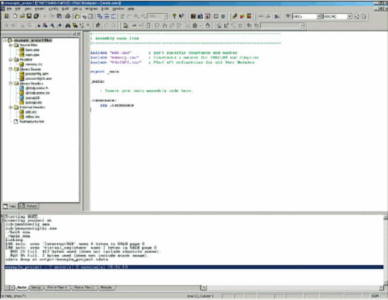Select the highlighted errors and warnings output line

(x=194, y=267)
